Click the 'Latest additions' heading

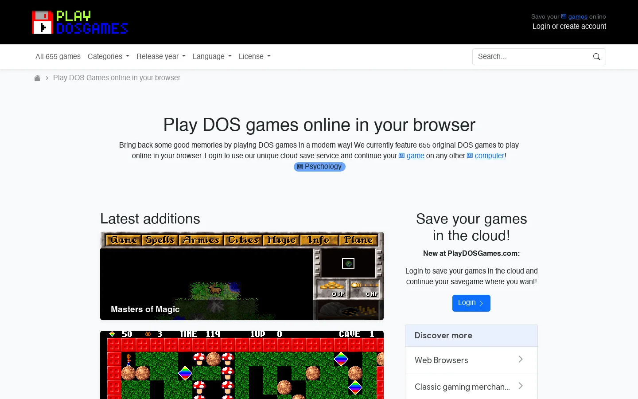(x=150, y=219)
